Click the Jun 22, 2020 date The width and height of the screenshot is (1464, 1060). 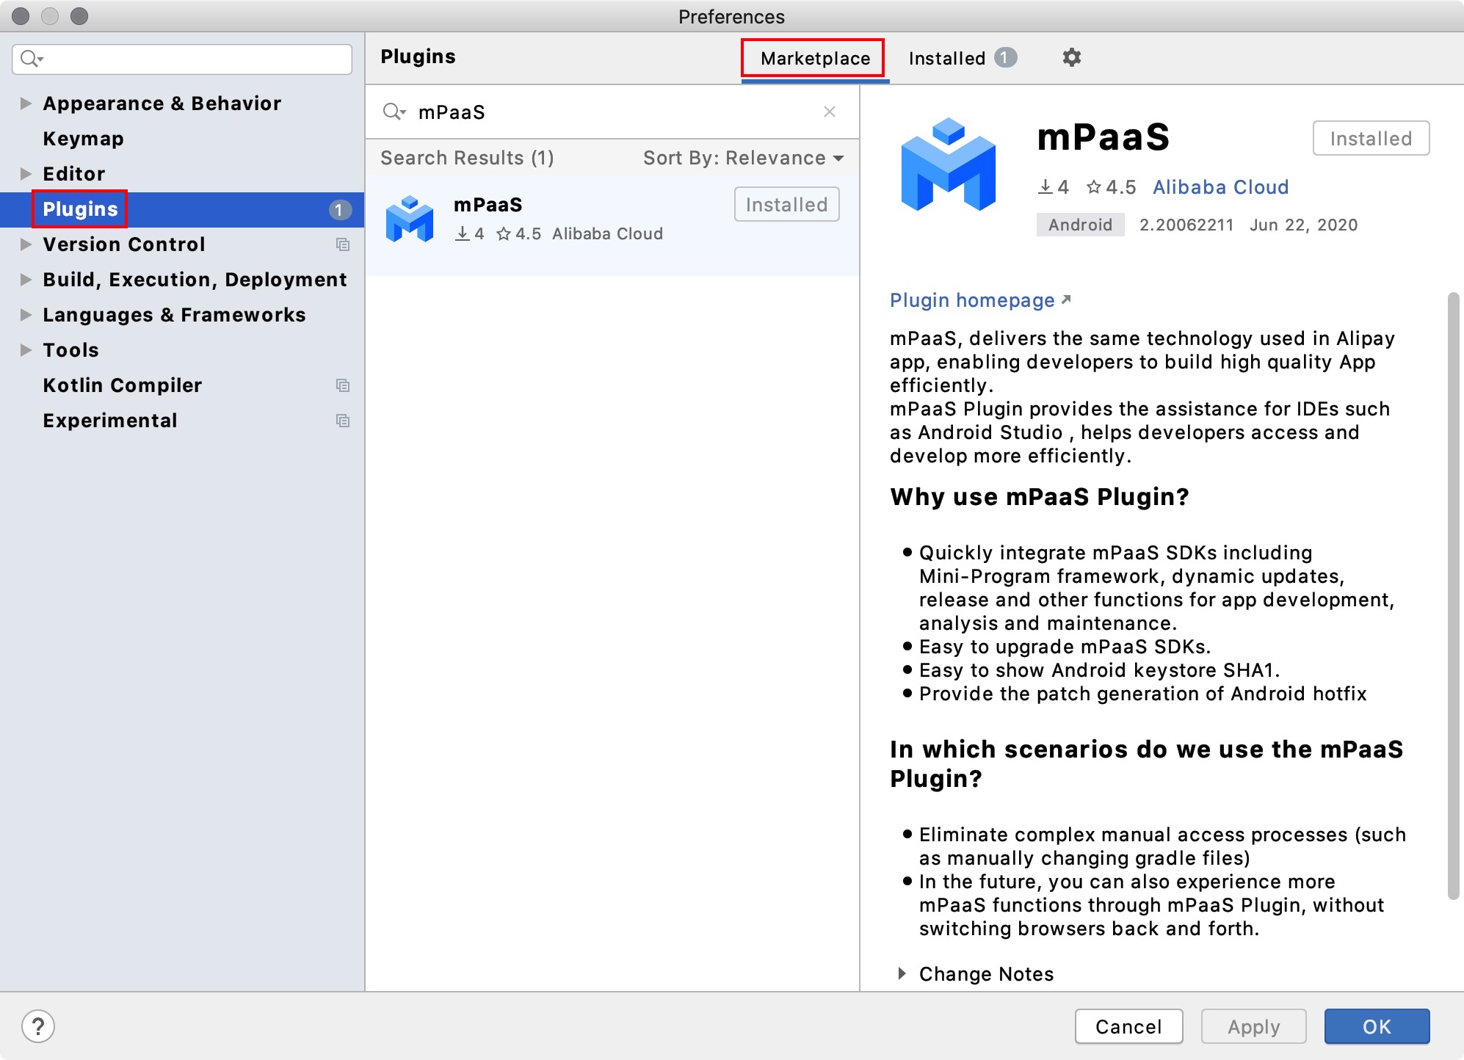[x=1303, y=225]
